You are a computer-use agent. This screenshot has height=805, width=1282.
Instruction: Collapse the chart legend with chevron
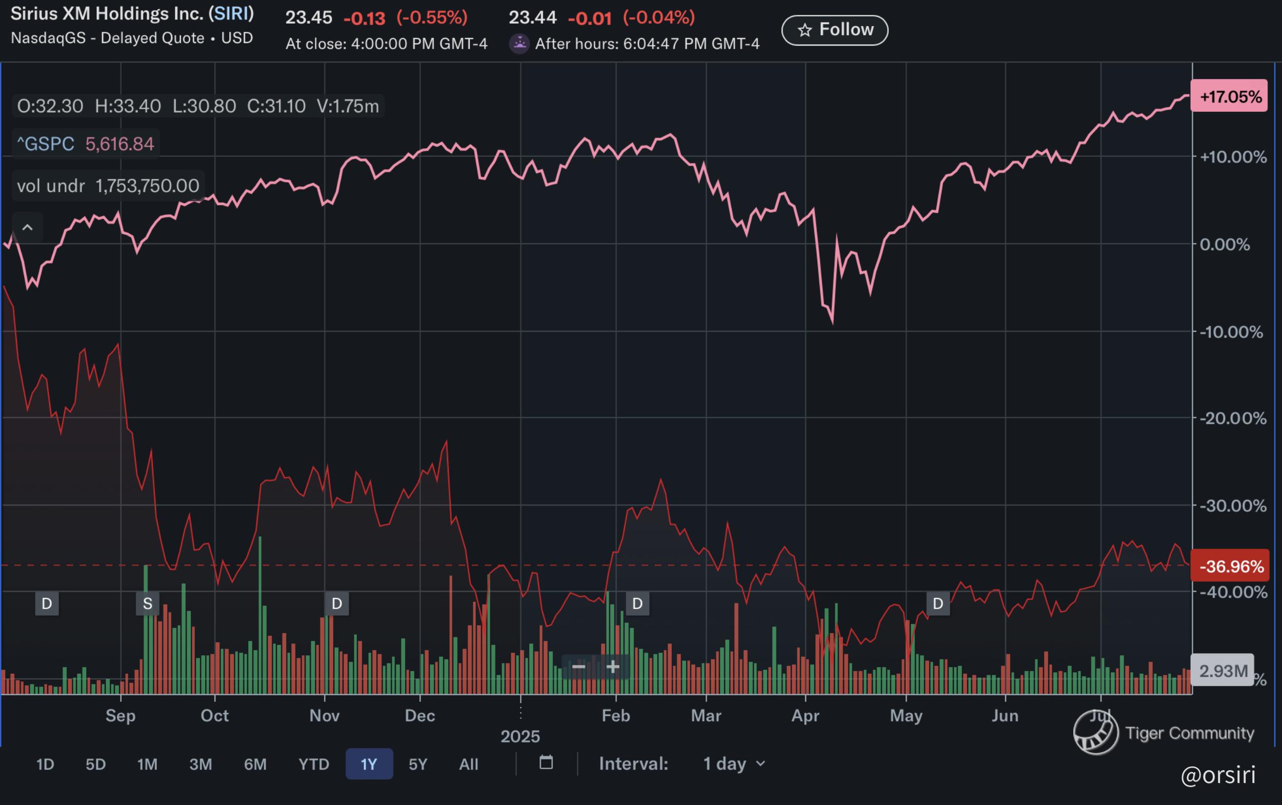(x=28, y=228)
